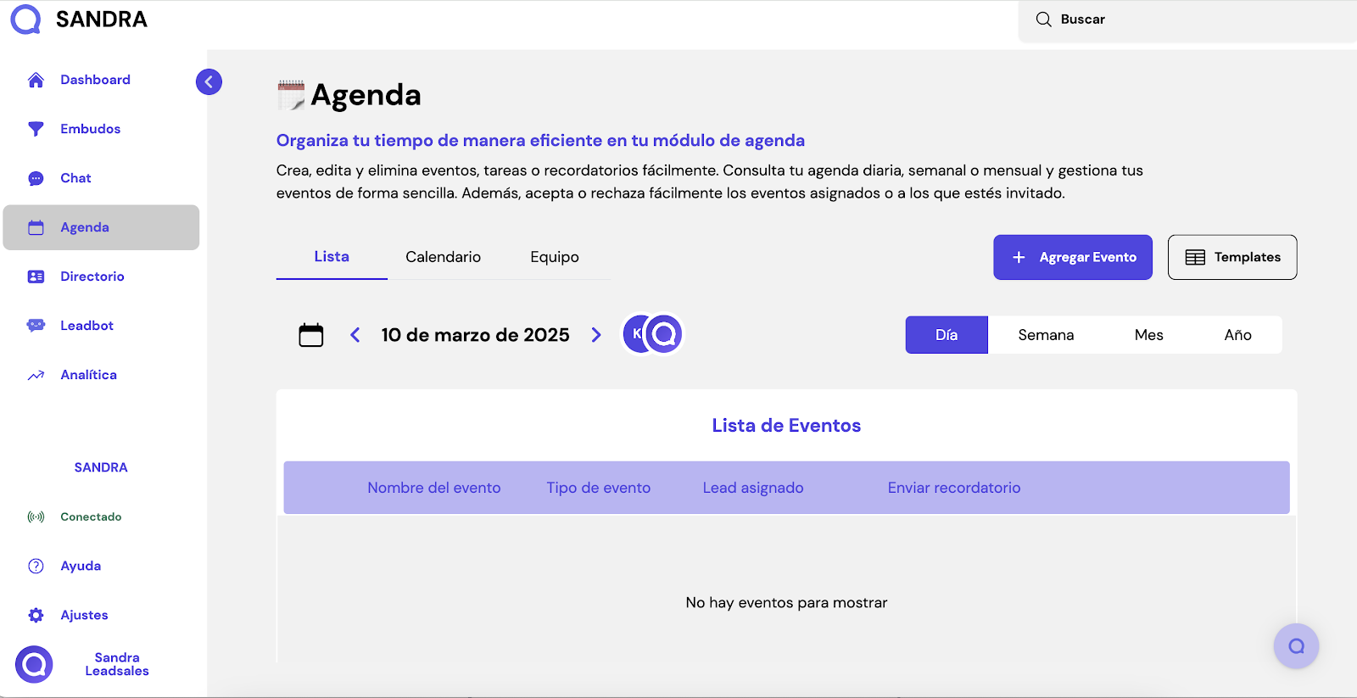The image size is (1357, 698).
Task: Open Embudos funnel icon in sidebar
Action: pos(36,129)
